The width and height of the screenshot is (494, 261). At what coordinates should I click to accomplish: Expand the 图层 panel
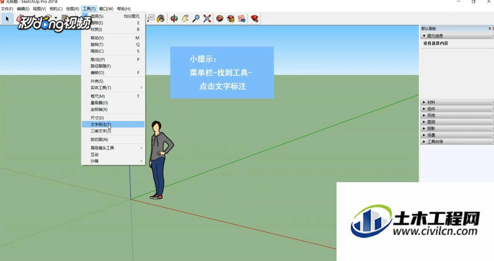457,122
